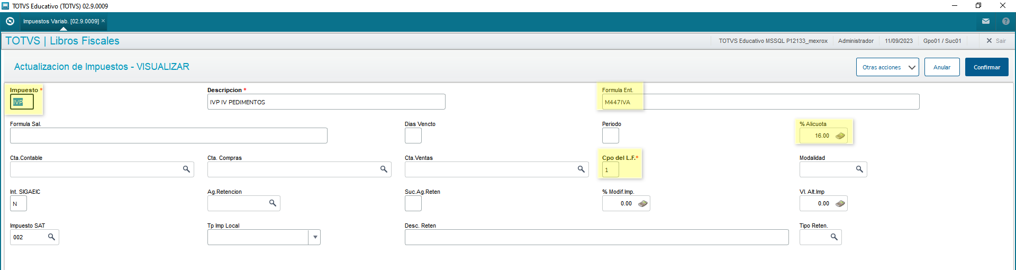Search lookup for Cta.Contable
1016x270 pixels.
186,169
